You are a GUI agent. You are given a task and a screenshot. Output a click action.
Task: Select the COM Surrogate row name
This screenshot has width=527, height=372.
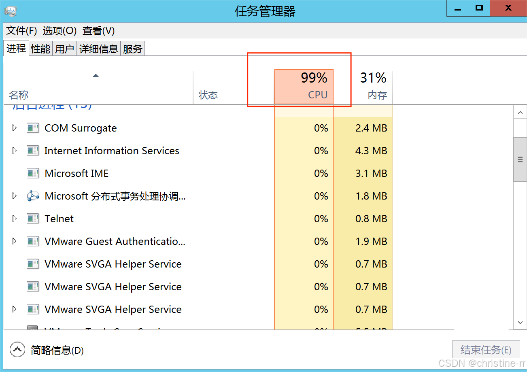(81, 128)
